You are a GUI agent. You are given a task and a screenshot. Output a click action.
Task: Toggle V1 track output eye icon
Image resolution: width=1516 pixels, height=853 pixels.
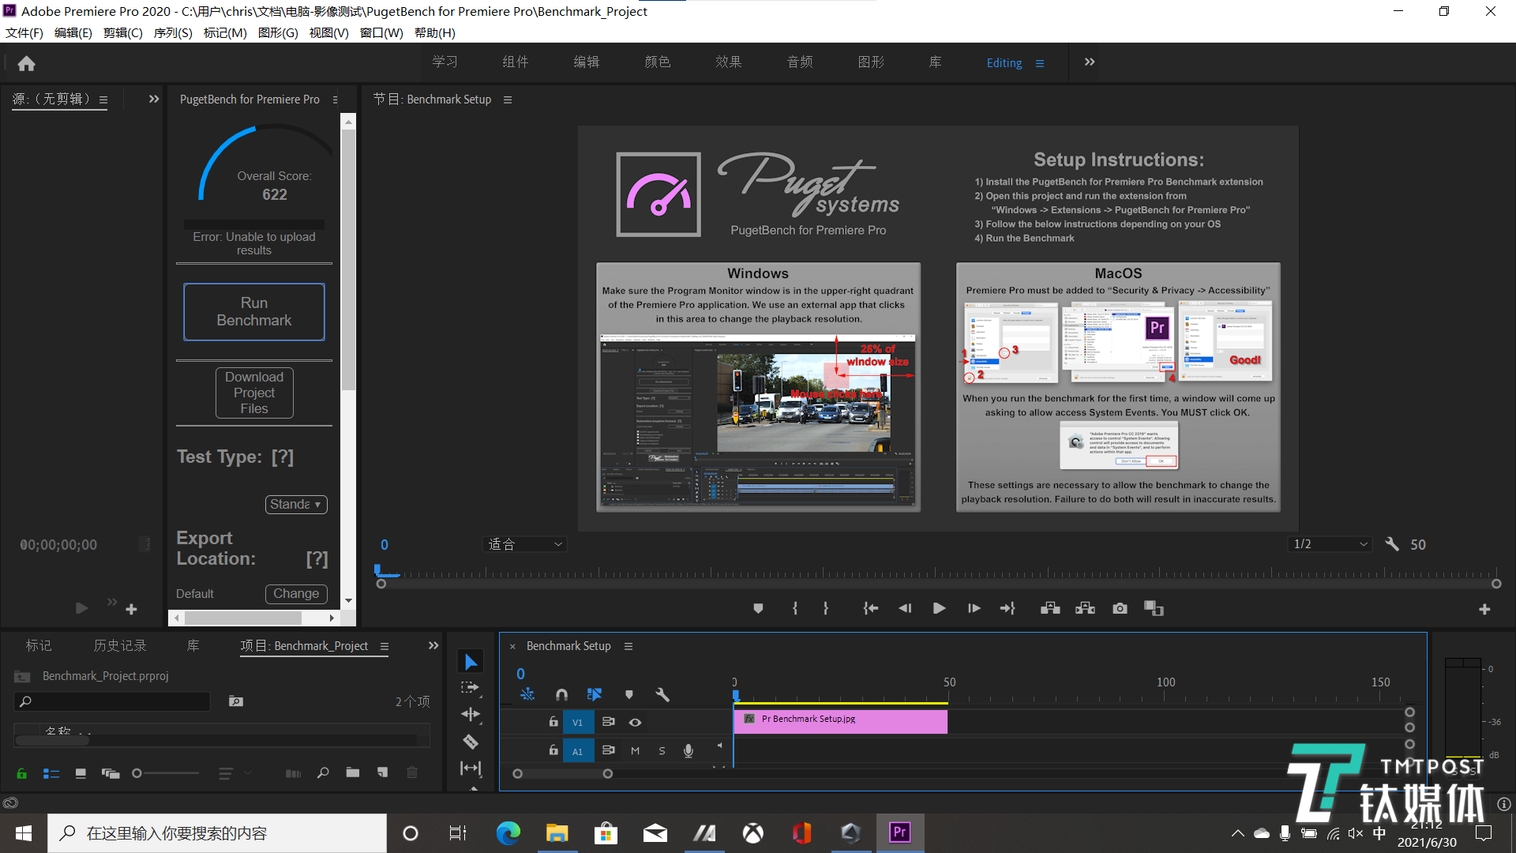tap(635, 722)
